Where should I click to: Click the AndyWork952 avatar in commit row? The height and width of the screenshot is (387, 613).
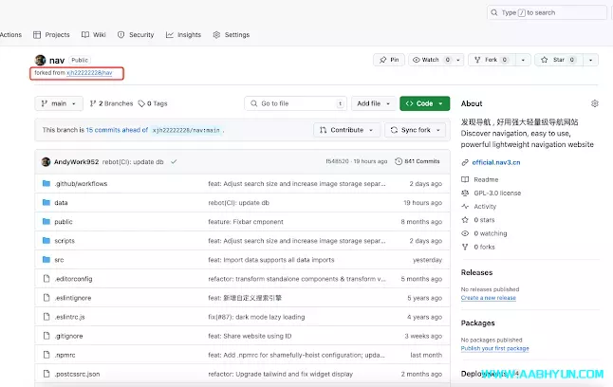tap(46, 162)
